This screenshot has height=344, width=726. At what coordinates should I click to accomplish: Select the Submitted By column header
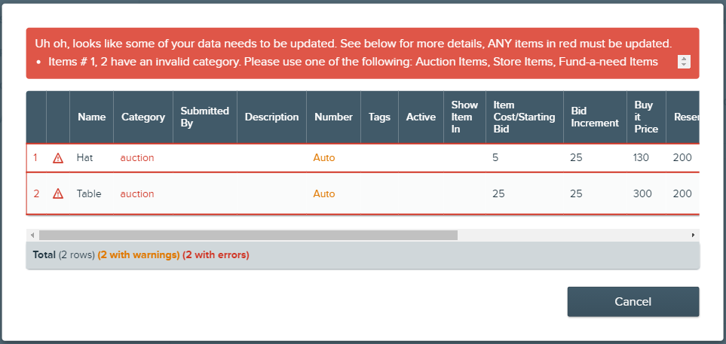(x=204, y=117)
